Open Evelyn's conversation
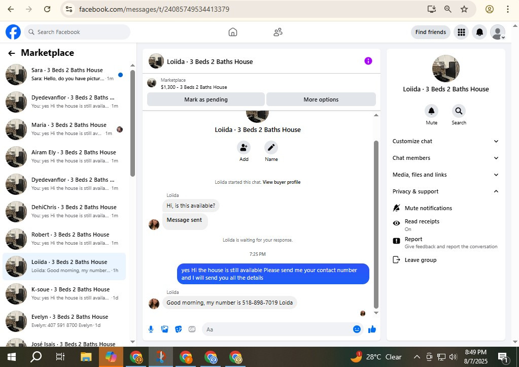This screenshot has width=519, height=367. [x=64, y=321]
